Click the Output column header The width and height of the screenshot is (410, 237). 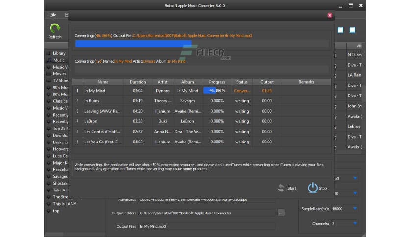point(267,82)
